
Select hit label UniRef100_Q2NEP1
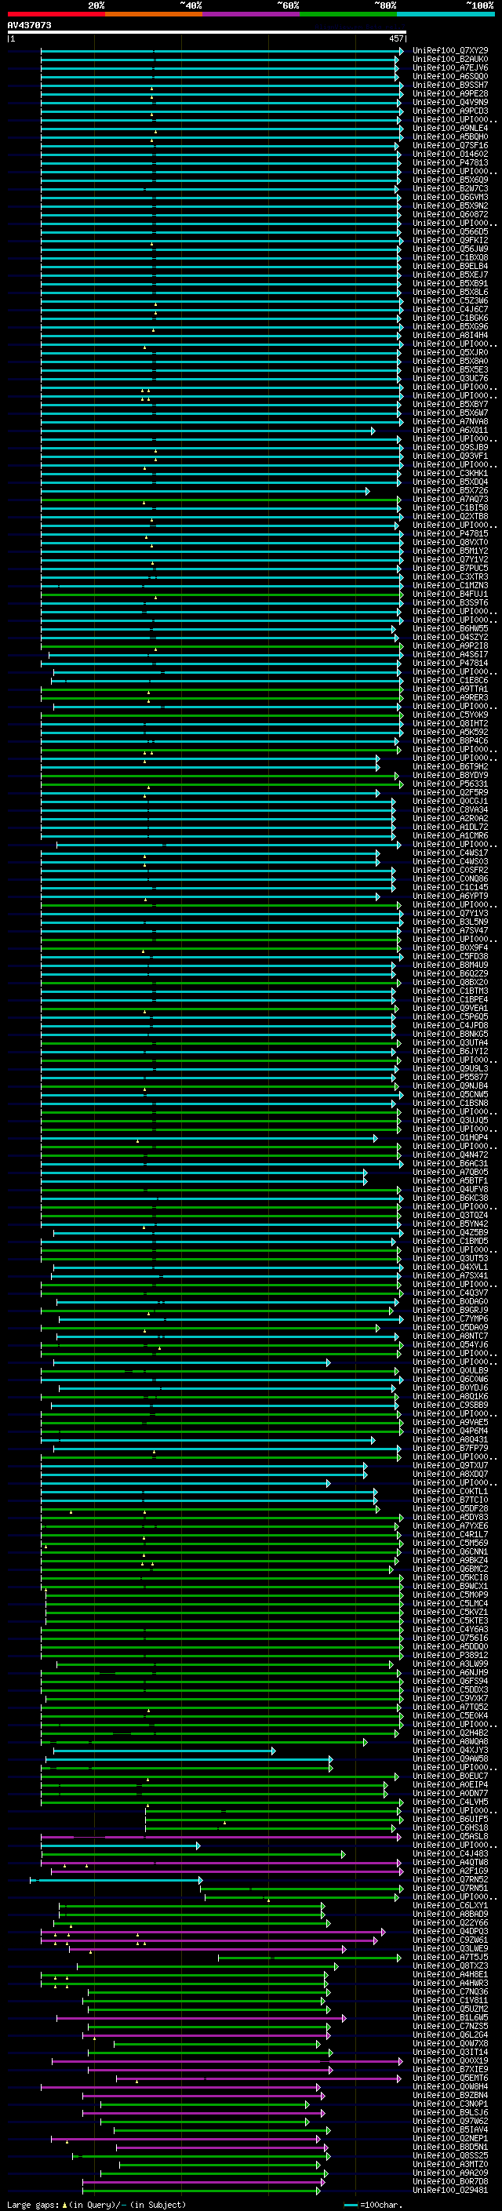click(450, 2138)
